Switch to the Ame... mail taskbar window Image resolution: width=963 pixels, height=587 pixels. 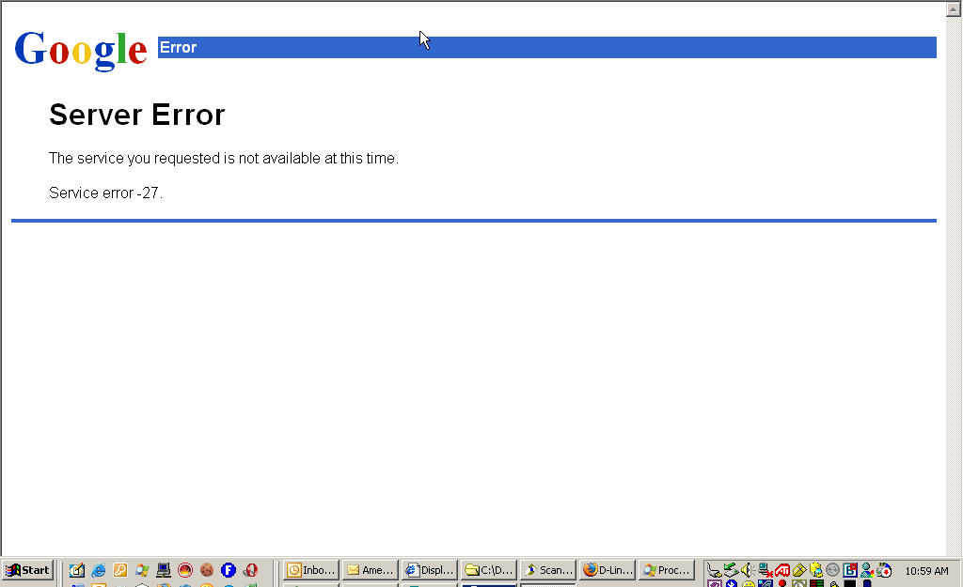371,570
